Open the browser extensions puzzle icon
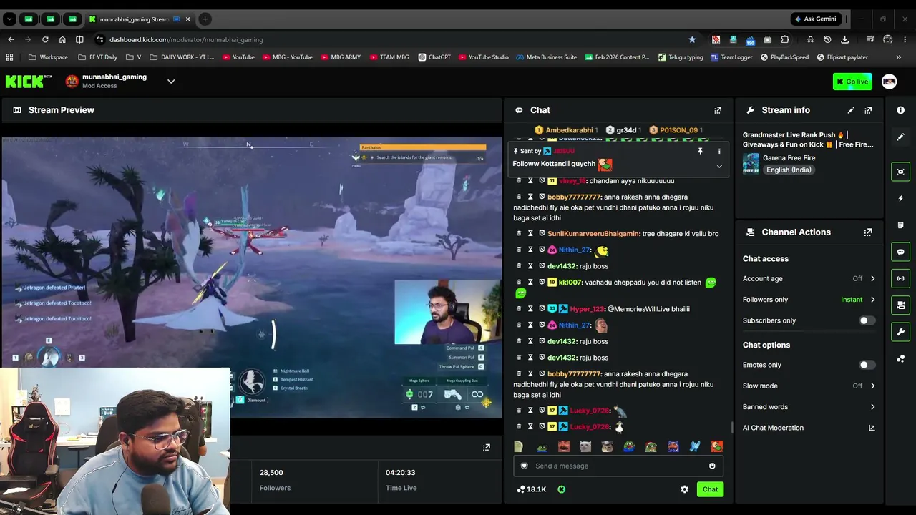Image resolution: width=916 pixels, height=515 pixels. tap(785, 40)
